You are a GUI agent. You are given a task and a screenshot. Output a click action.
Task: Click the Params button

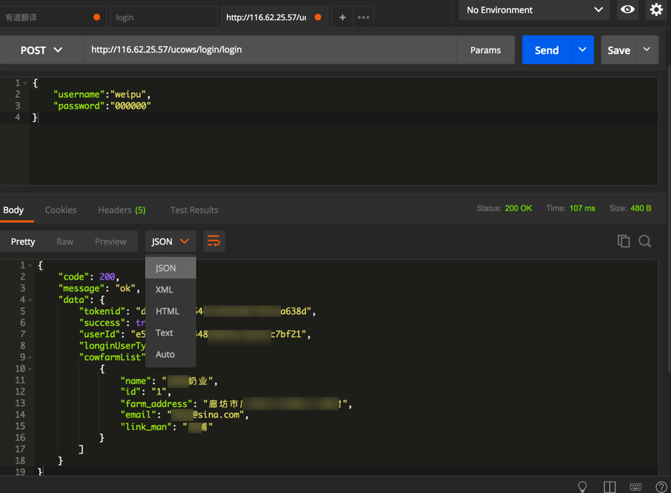485,50
